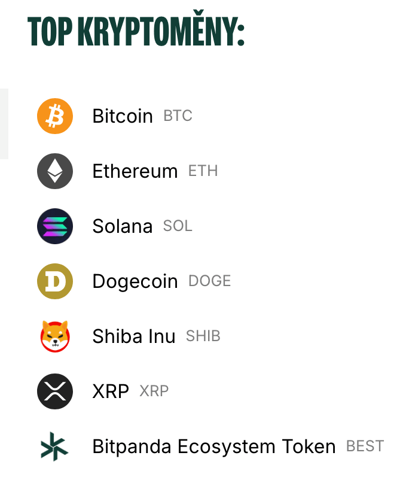Image resolution: width=409 pixels, height=486 pixels.
Task: Click the ETH ticker symbol
Action: pyautogui.click(x=203, y=171)
